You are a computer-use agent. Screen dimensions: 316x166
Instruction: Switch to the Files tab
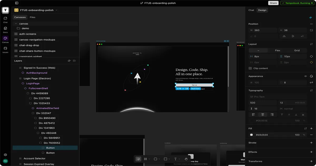point(32,17)
